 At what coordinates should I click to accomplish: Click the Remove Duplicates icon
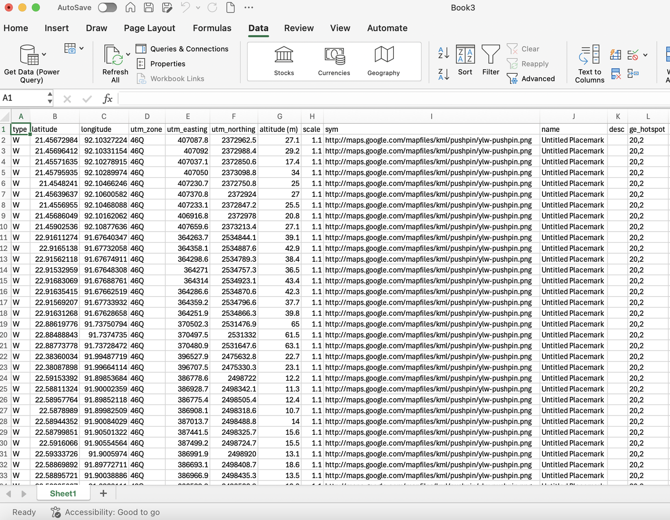(616, 74)
